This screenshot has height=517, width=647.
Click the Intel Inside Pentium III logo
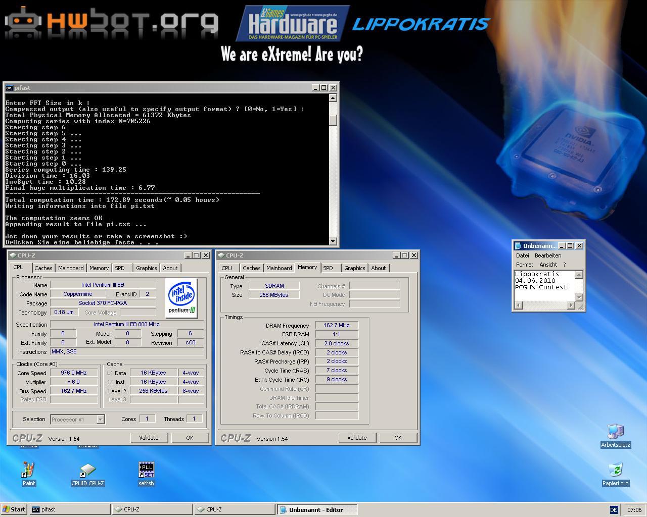click(181, 298)
